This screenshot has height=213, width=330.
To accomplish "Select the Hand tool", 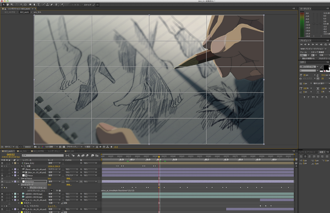I will tap(7, 4).
